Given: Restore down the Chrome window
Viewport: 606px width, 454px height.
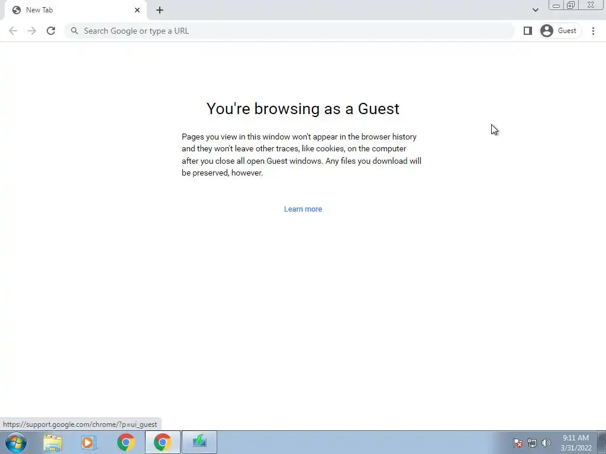Looking at the screenshot, I should pos(571,5).
